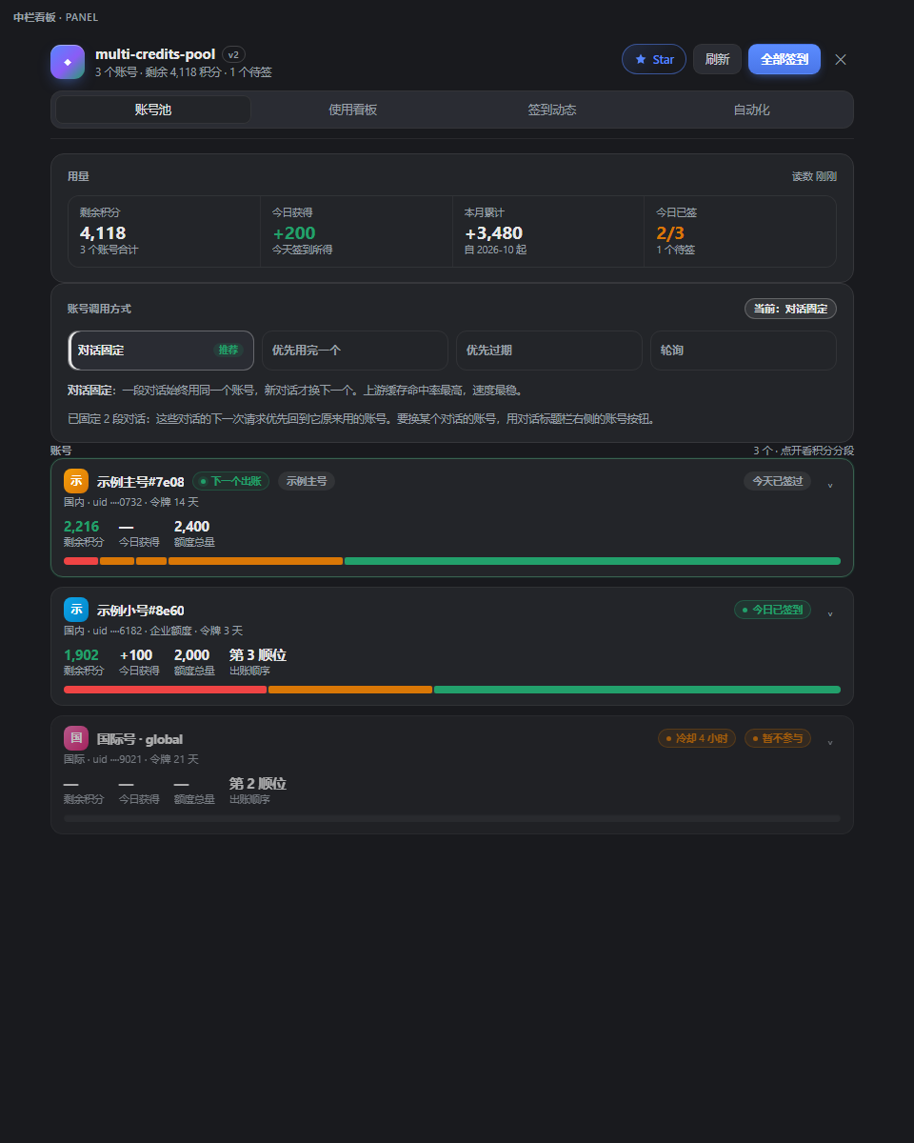
Task: Click the +100 today-earned value of 示例小号
Action: [x=136, y=655]
